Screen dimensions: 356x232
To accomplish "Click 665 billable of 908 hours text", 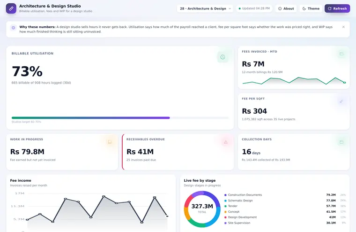I will click(41, 83).
